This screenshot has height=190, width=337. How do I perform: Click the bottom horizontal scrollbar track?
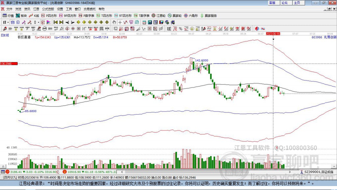coord(206,172)
